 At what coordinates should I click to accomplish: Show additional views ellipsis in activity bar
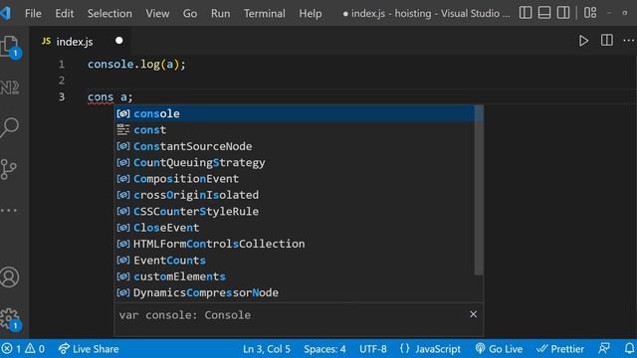click(x=9, y=210)
